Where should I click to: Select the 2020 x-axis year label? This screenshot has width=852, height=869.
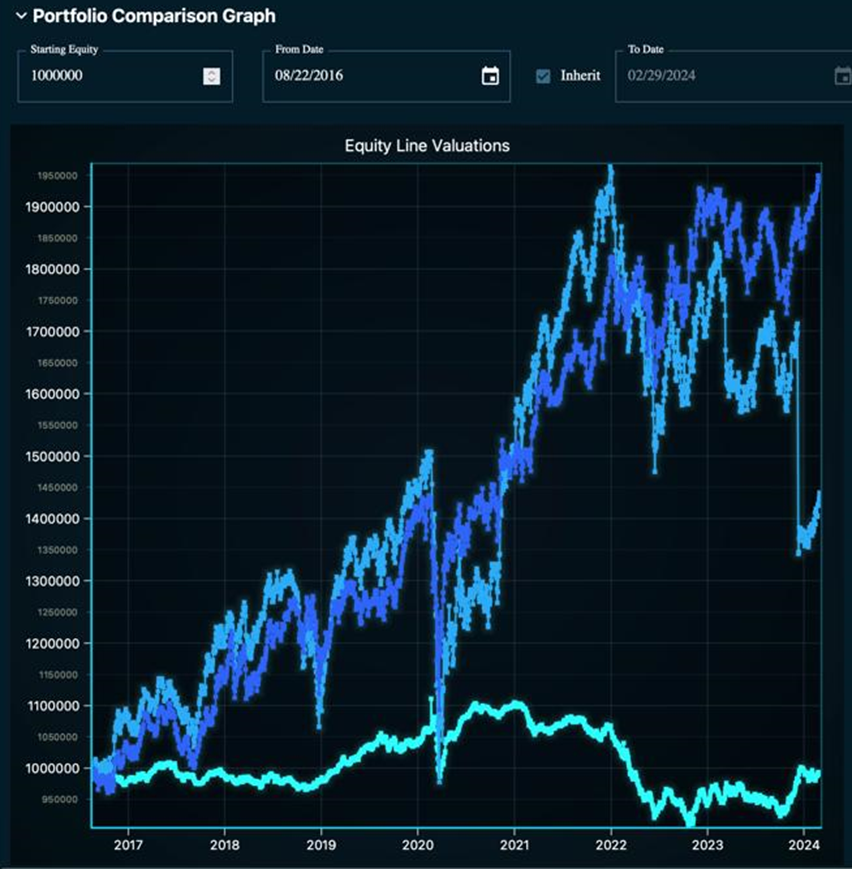pyautogui.click(x=417, y=845)
